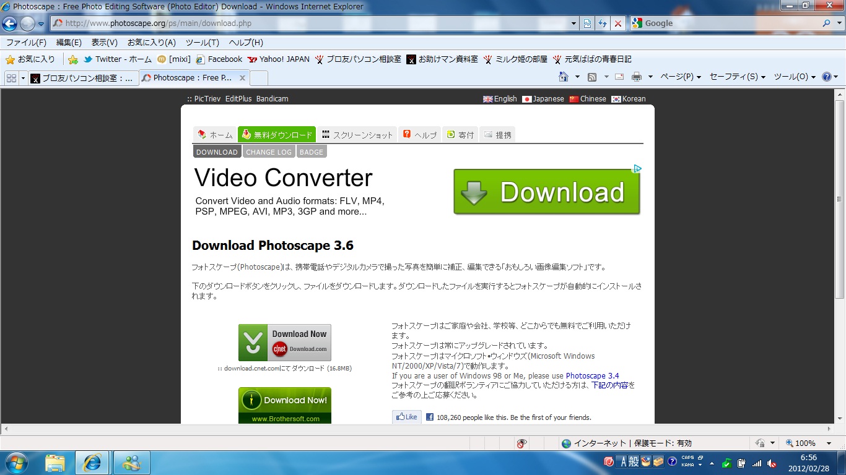Open 編集(E) menu

click(x=69, y=43)
